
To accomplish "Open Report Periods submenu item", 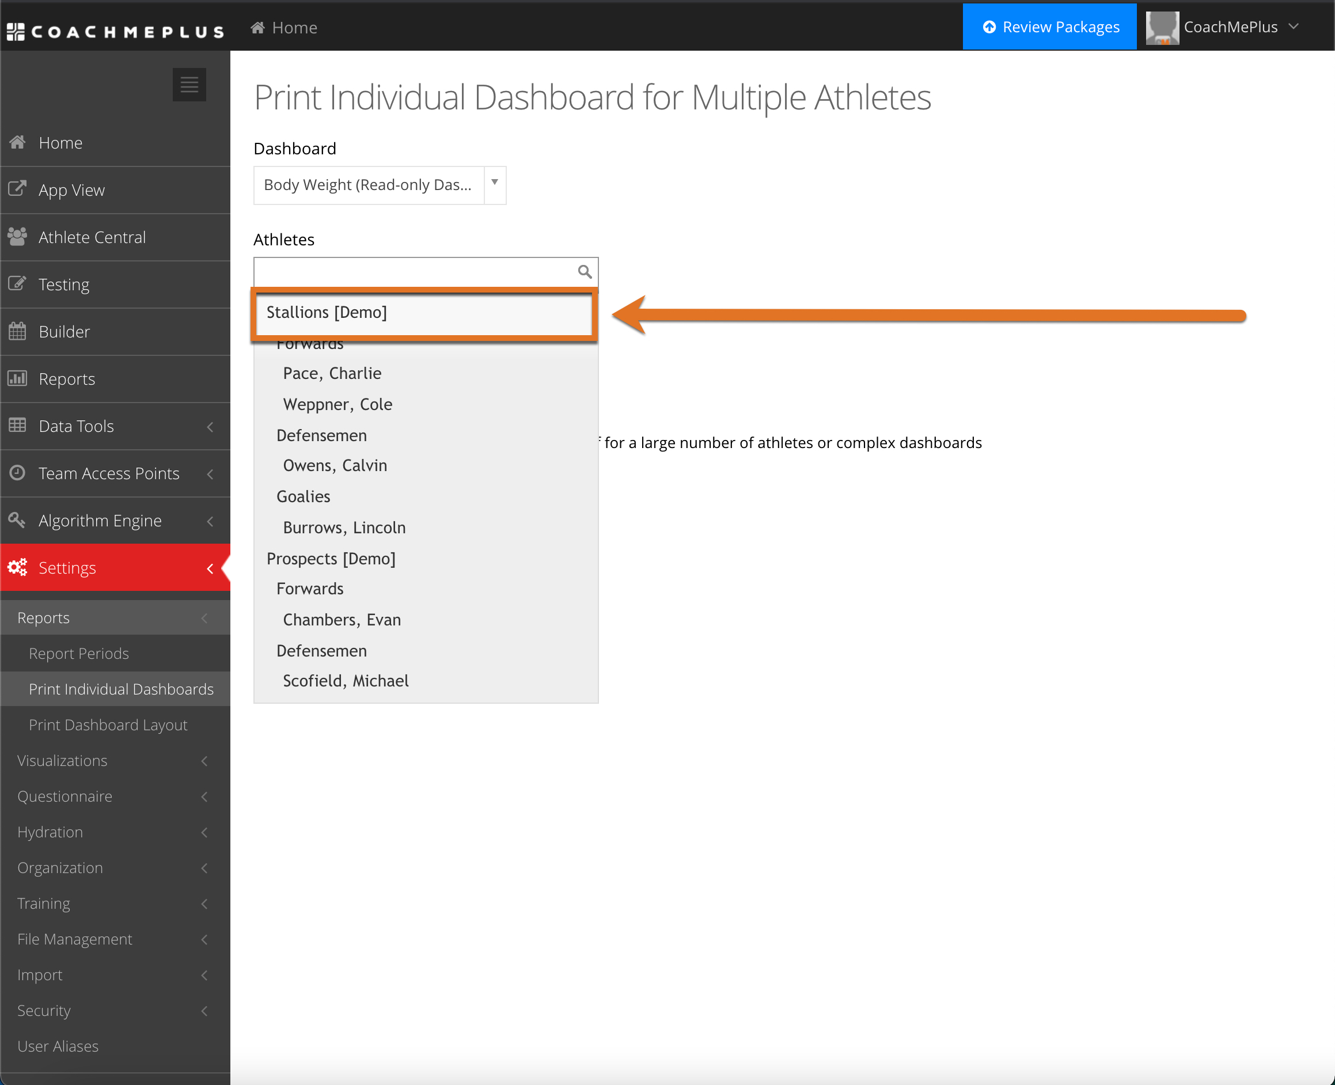I will pos(115,653).
